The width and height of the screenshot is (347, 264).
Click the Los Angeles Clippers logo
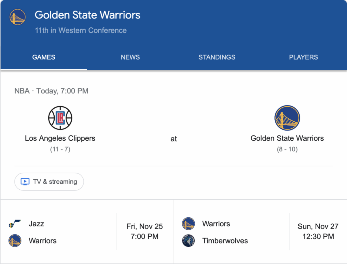pos(60,118)
